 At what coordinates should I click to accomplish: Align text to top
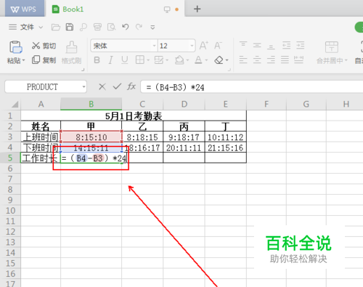(x=243, y=45)
